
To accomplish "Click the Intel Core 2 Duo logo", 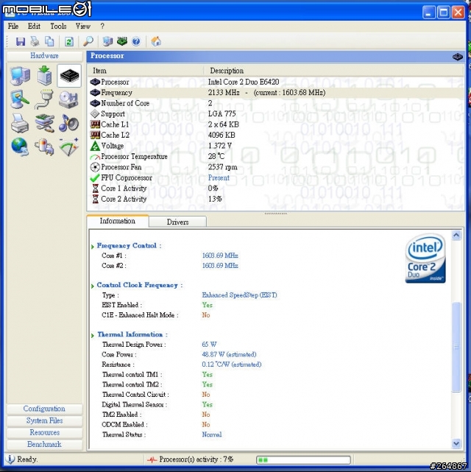I will click(x=425, y=259).
